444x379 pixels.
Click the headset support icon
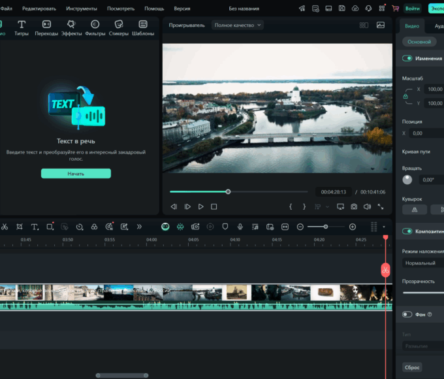(x=368, y=8)
